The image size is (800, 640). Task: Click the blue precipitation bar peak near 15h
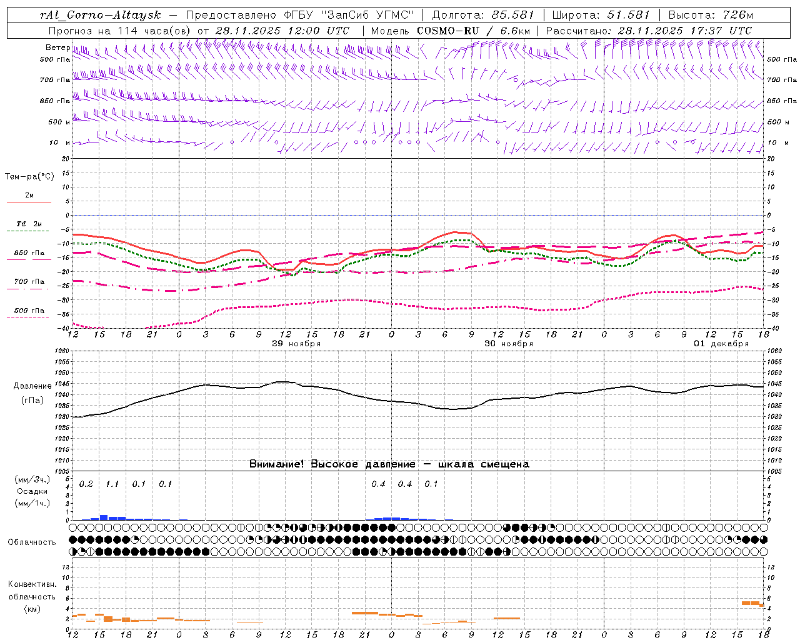click(104, 517)
